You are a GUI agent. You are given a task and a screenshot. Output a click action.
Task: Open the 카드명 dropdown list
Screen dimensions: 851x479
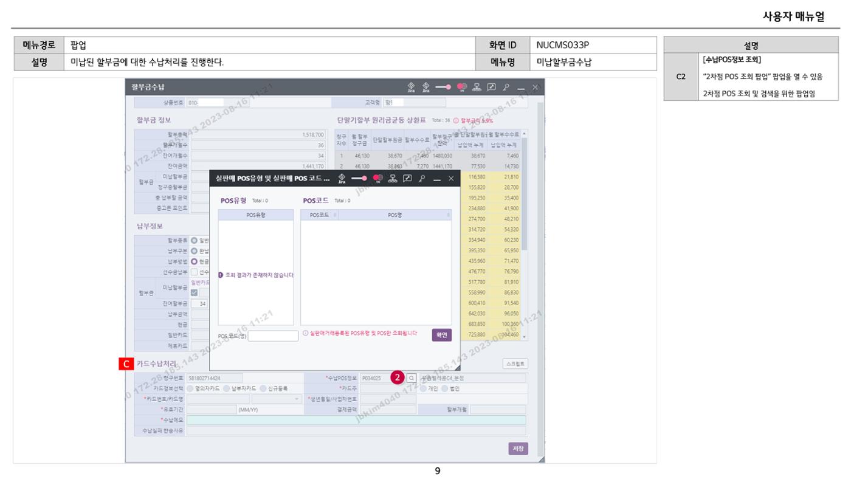(277, 399)
